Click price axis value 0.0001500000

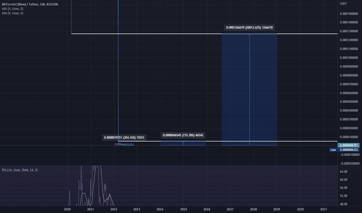tap(349, 14)
